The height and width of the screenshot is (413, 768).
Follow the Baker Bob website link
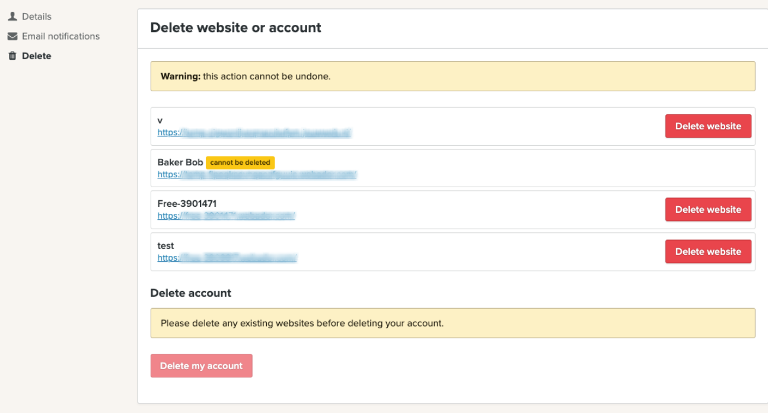pyautogui.click(x=256, y=174)
